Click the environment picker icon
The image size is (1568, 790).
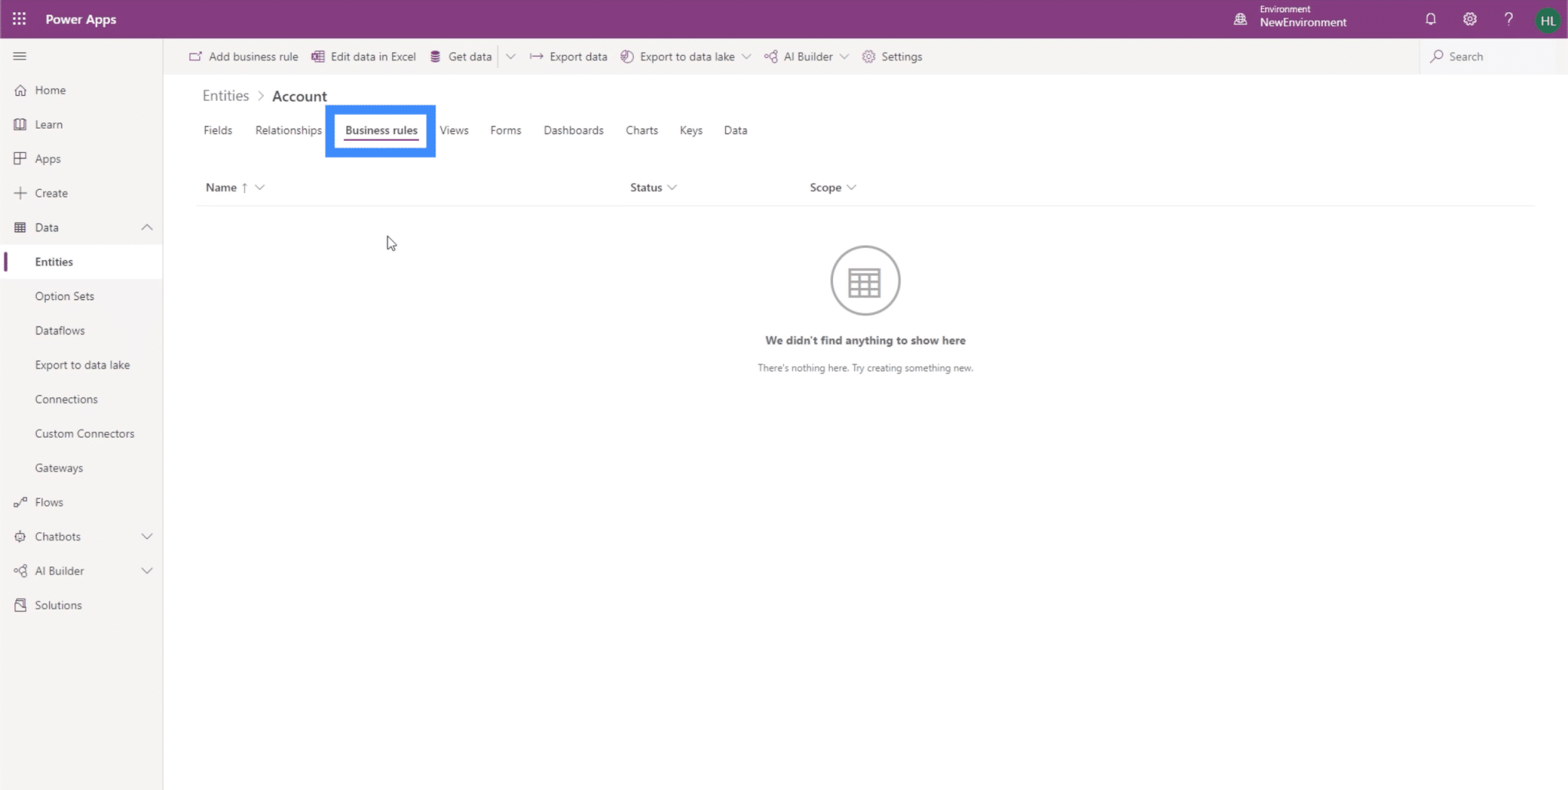1240,19
